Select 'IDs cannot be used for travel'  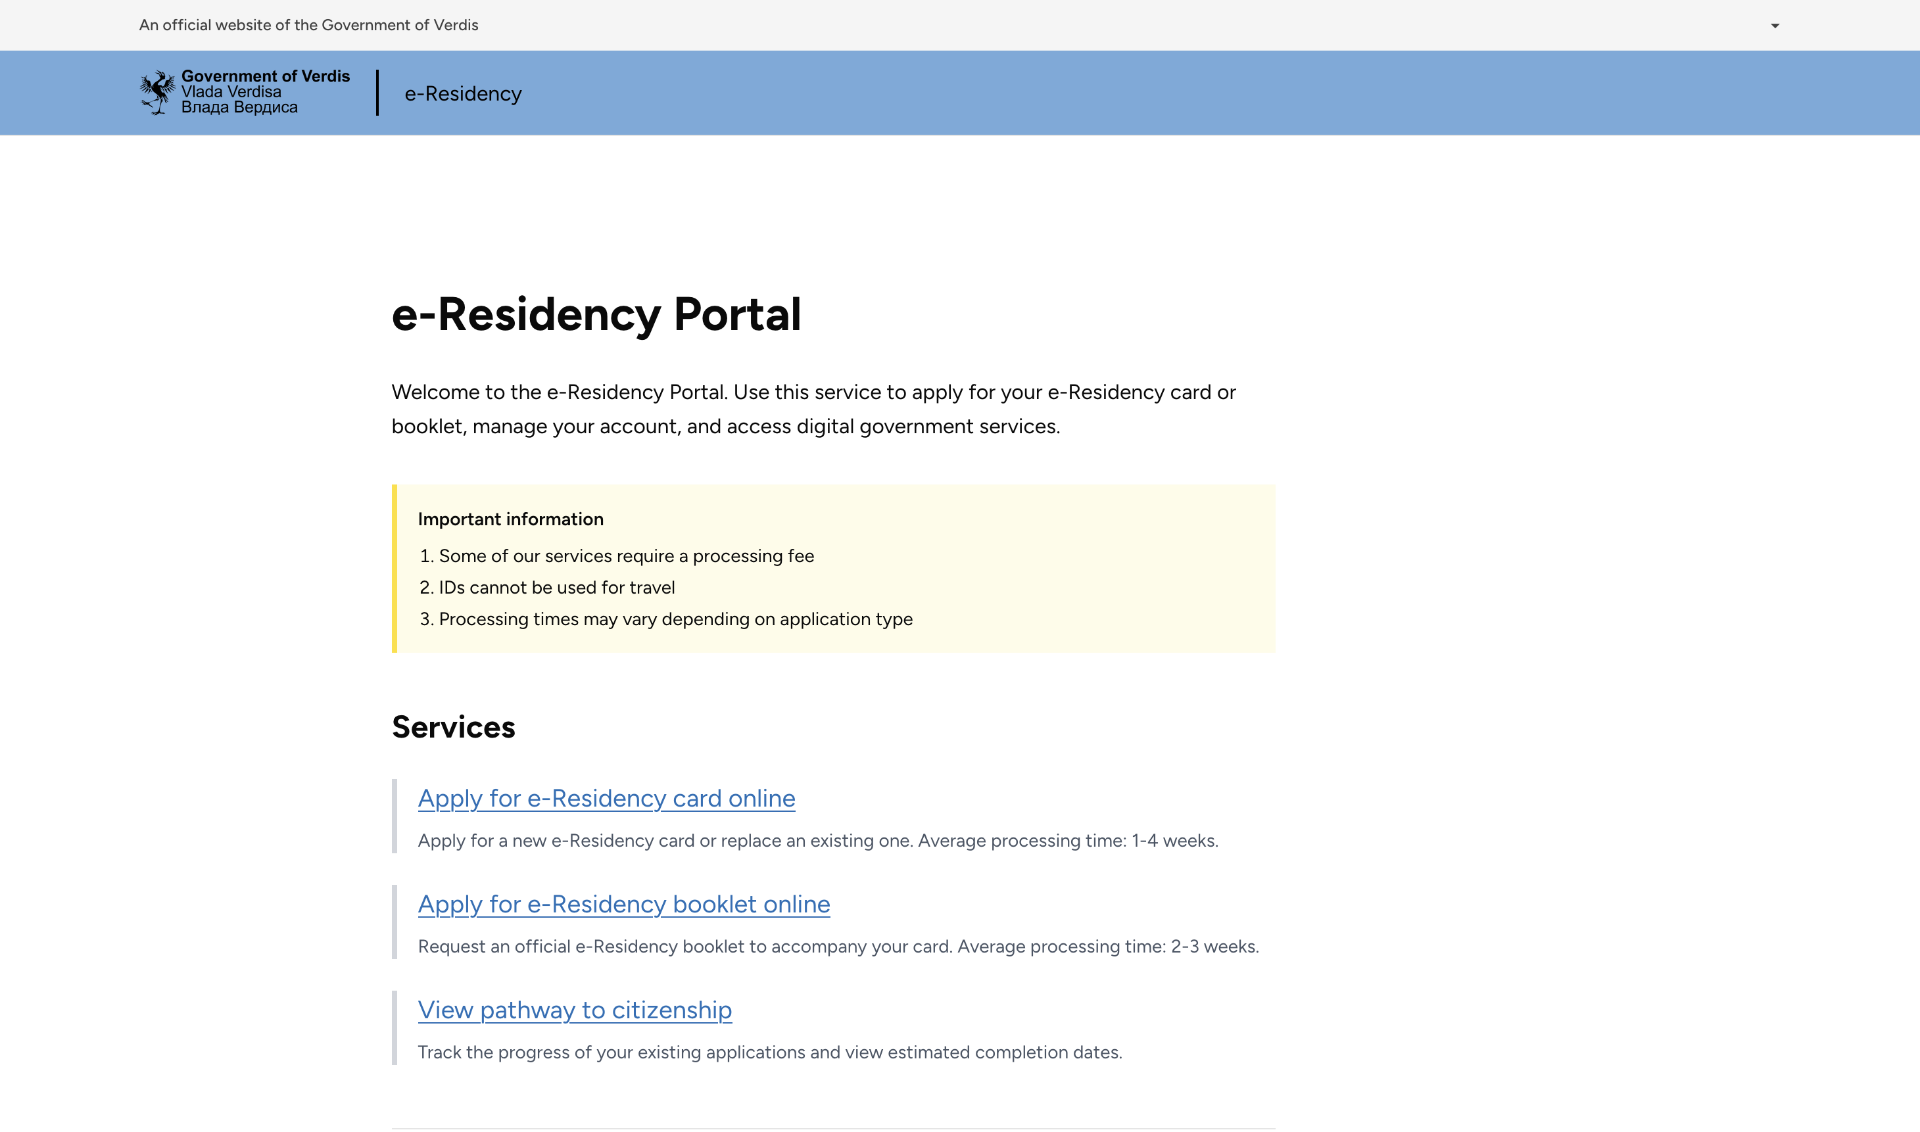click(556, 587)
